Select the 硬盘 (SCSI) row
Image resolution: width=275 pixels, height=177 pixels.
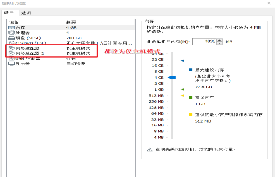[71, 38]
